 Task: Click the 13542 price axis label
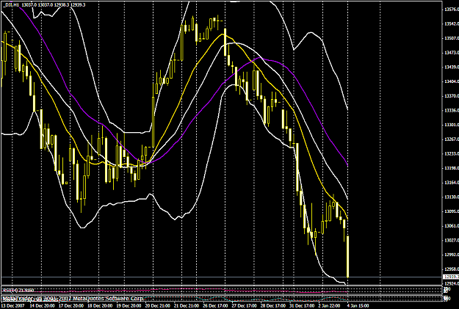(x=452, y=23)
